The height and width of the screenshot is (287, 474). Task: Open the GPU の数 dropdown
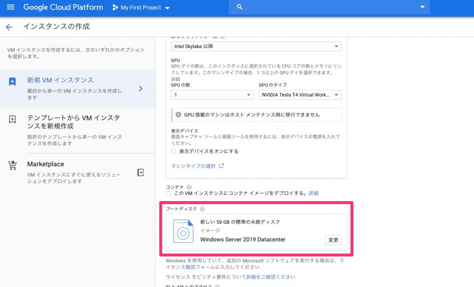[212, 95]
